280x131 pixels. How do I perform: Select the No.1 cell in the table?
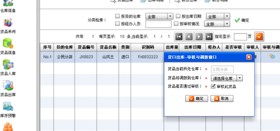click(x=47, y=57)
